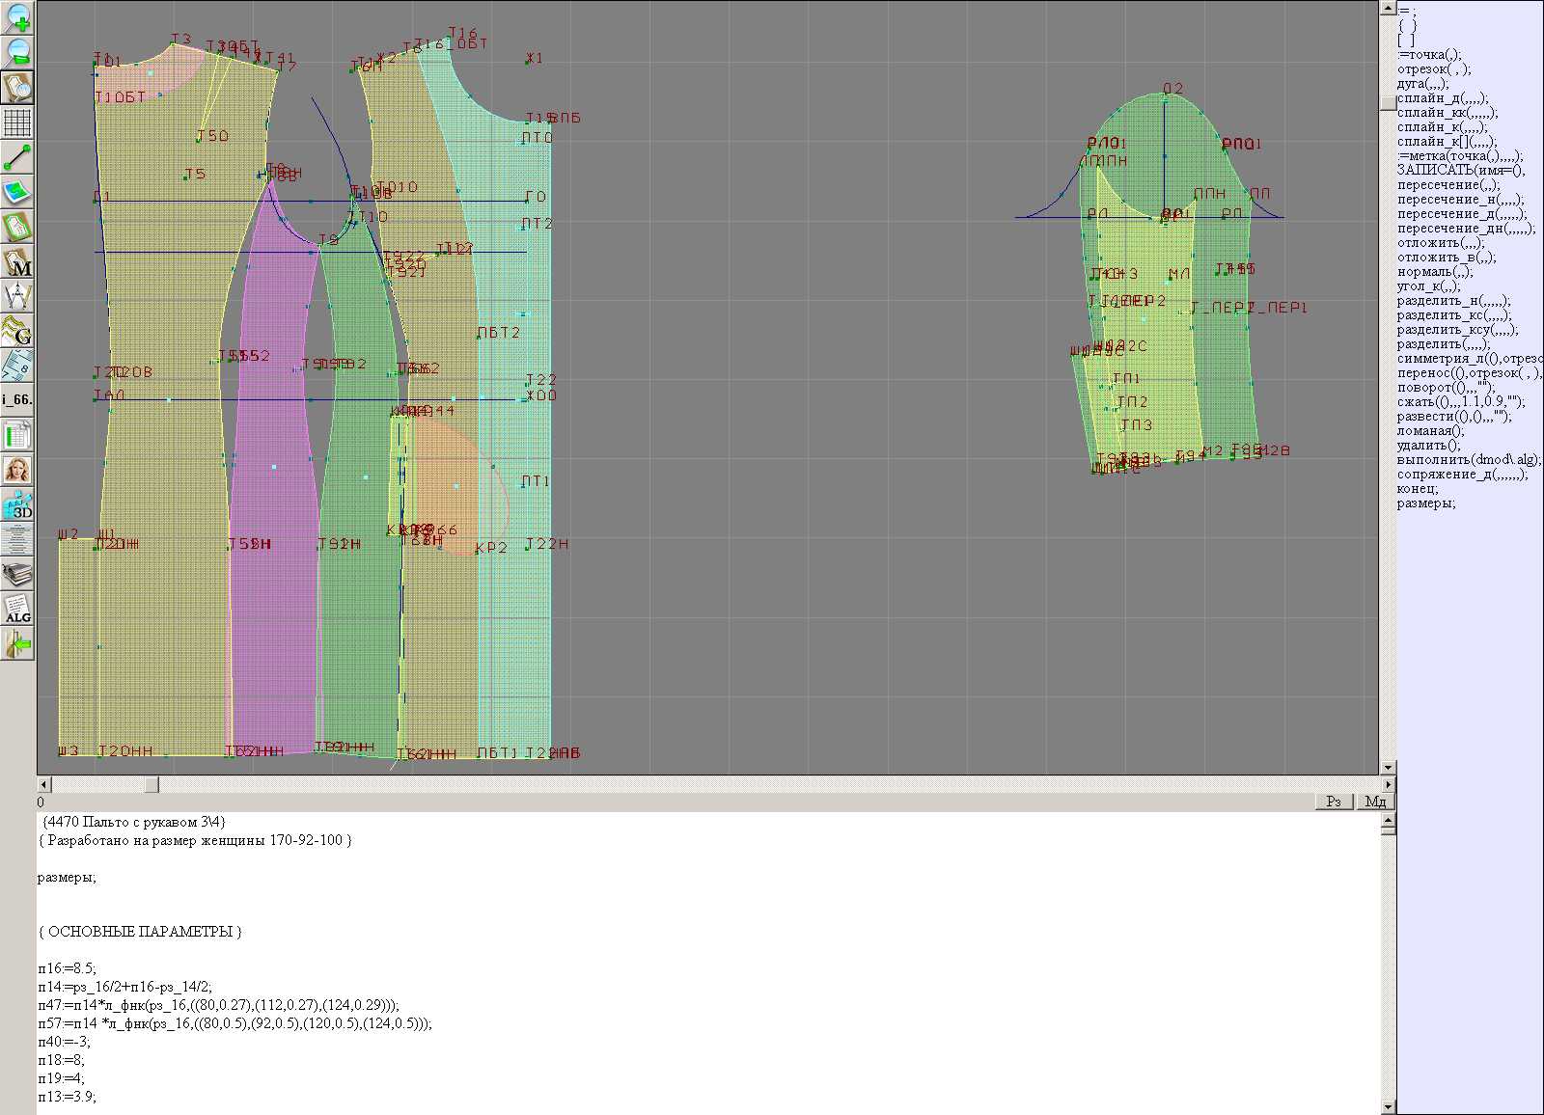Open the 3D view icon
This screenshot has width=1544, height=1115.
pos(17,504)
